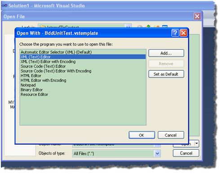
Task: Click Cancel in the Open File dialog
Action: 186,153
